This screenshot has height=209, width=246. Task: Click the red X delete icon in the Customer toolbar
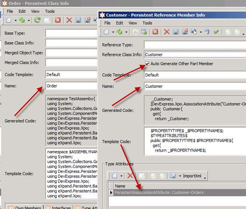(x=166, y=32)
